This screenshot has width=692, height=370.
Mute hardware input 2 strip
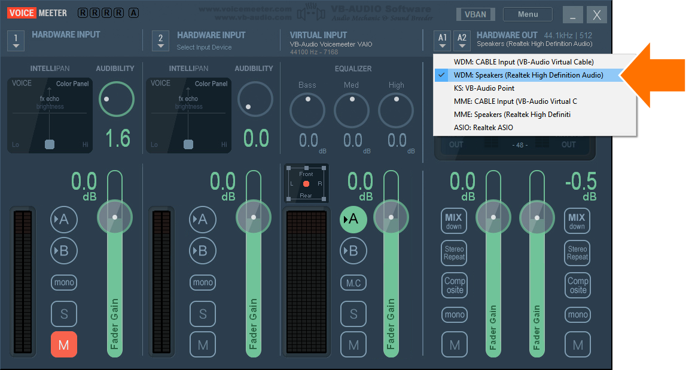(x=203, y=344)
